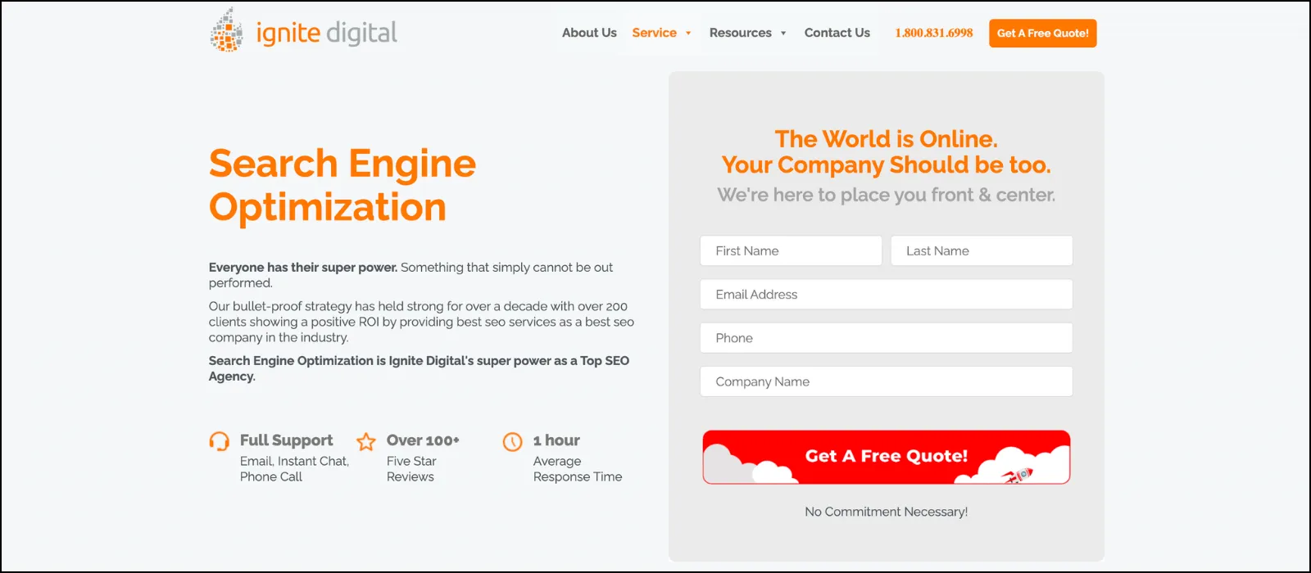Screen dimensions: 1311x573
Task: Click "We're here to place you front & center."
Action: [886, 195]
